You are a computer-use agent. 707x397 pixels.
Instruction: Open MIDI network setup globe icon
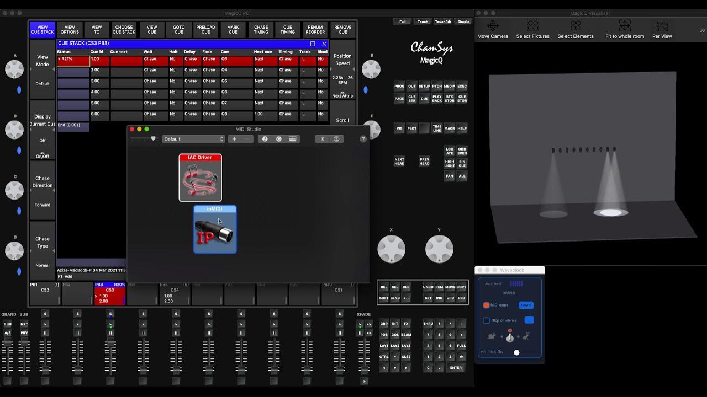point(336,139)
